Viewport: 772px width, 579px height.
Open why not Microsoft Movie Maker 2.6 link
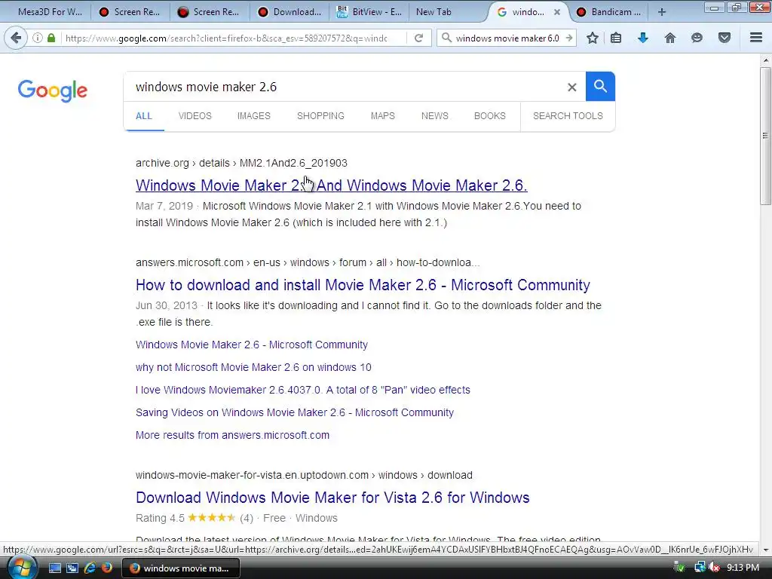click(253, 367)
